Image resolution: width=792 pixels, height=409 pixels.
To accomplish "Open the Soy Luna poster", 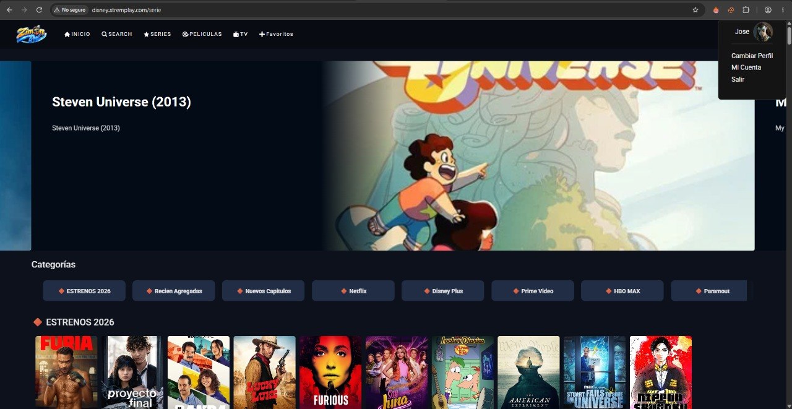I will [397, 372].
